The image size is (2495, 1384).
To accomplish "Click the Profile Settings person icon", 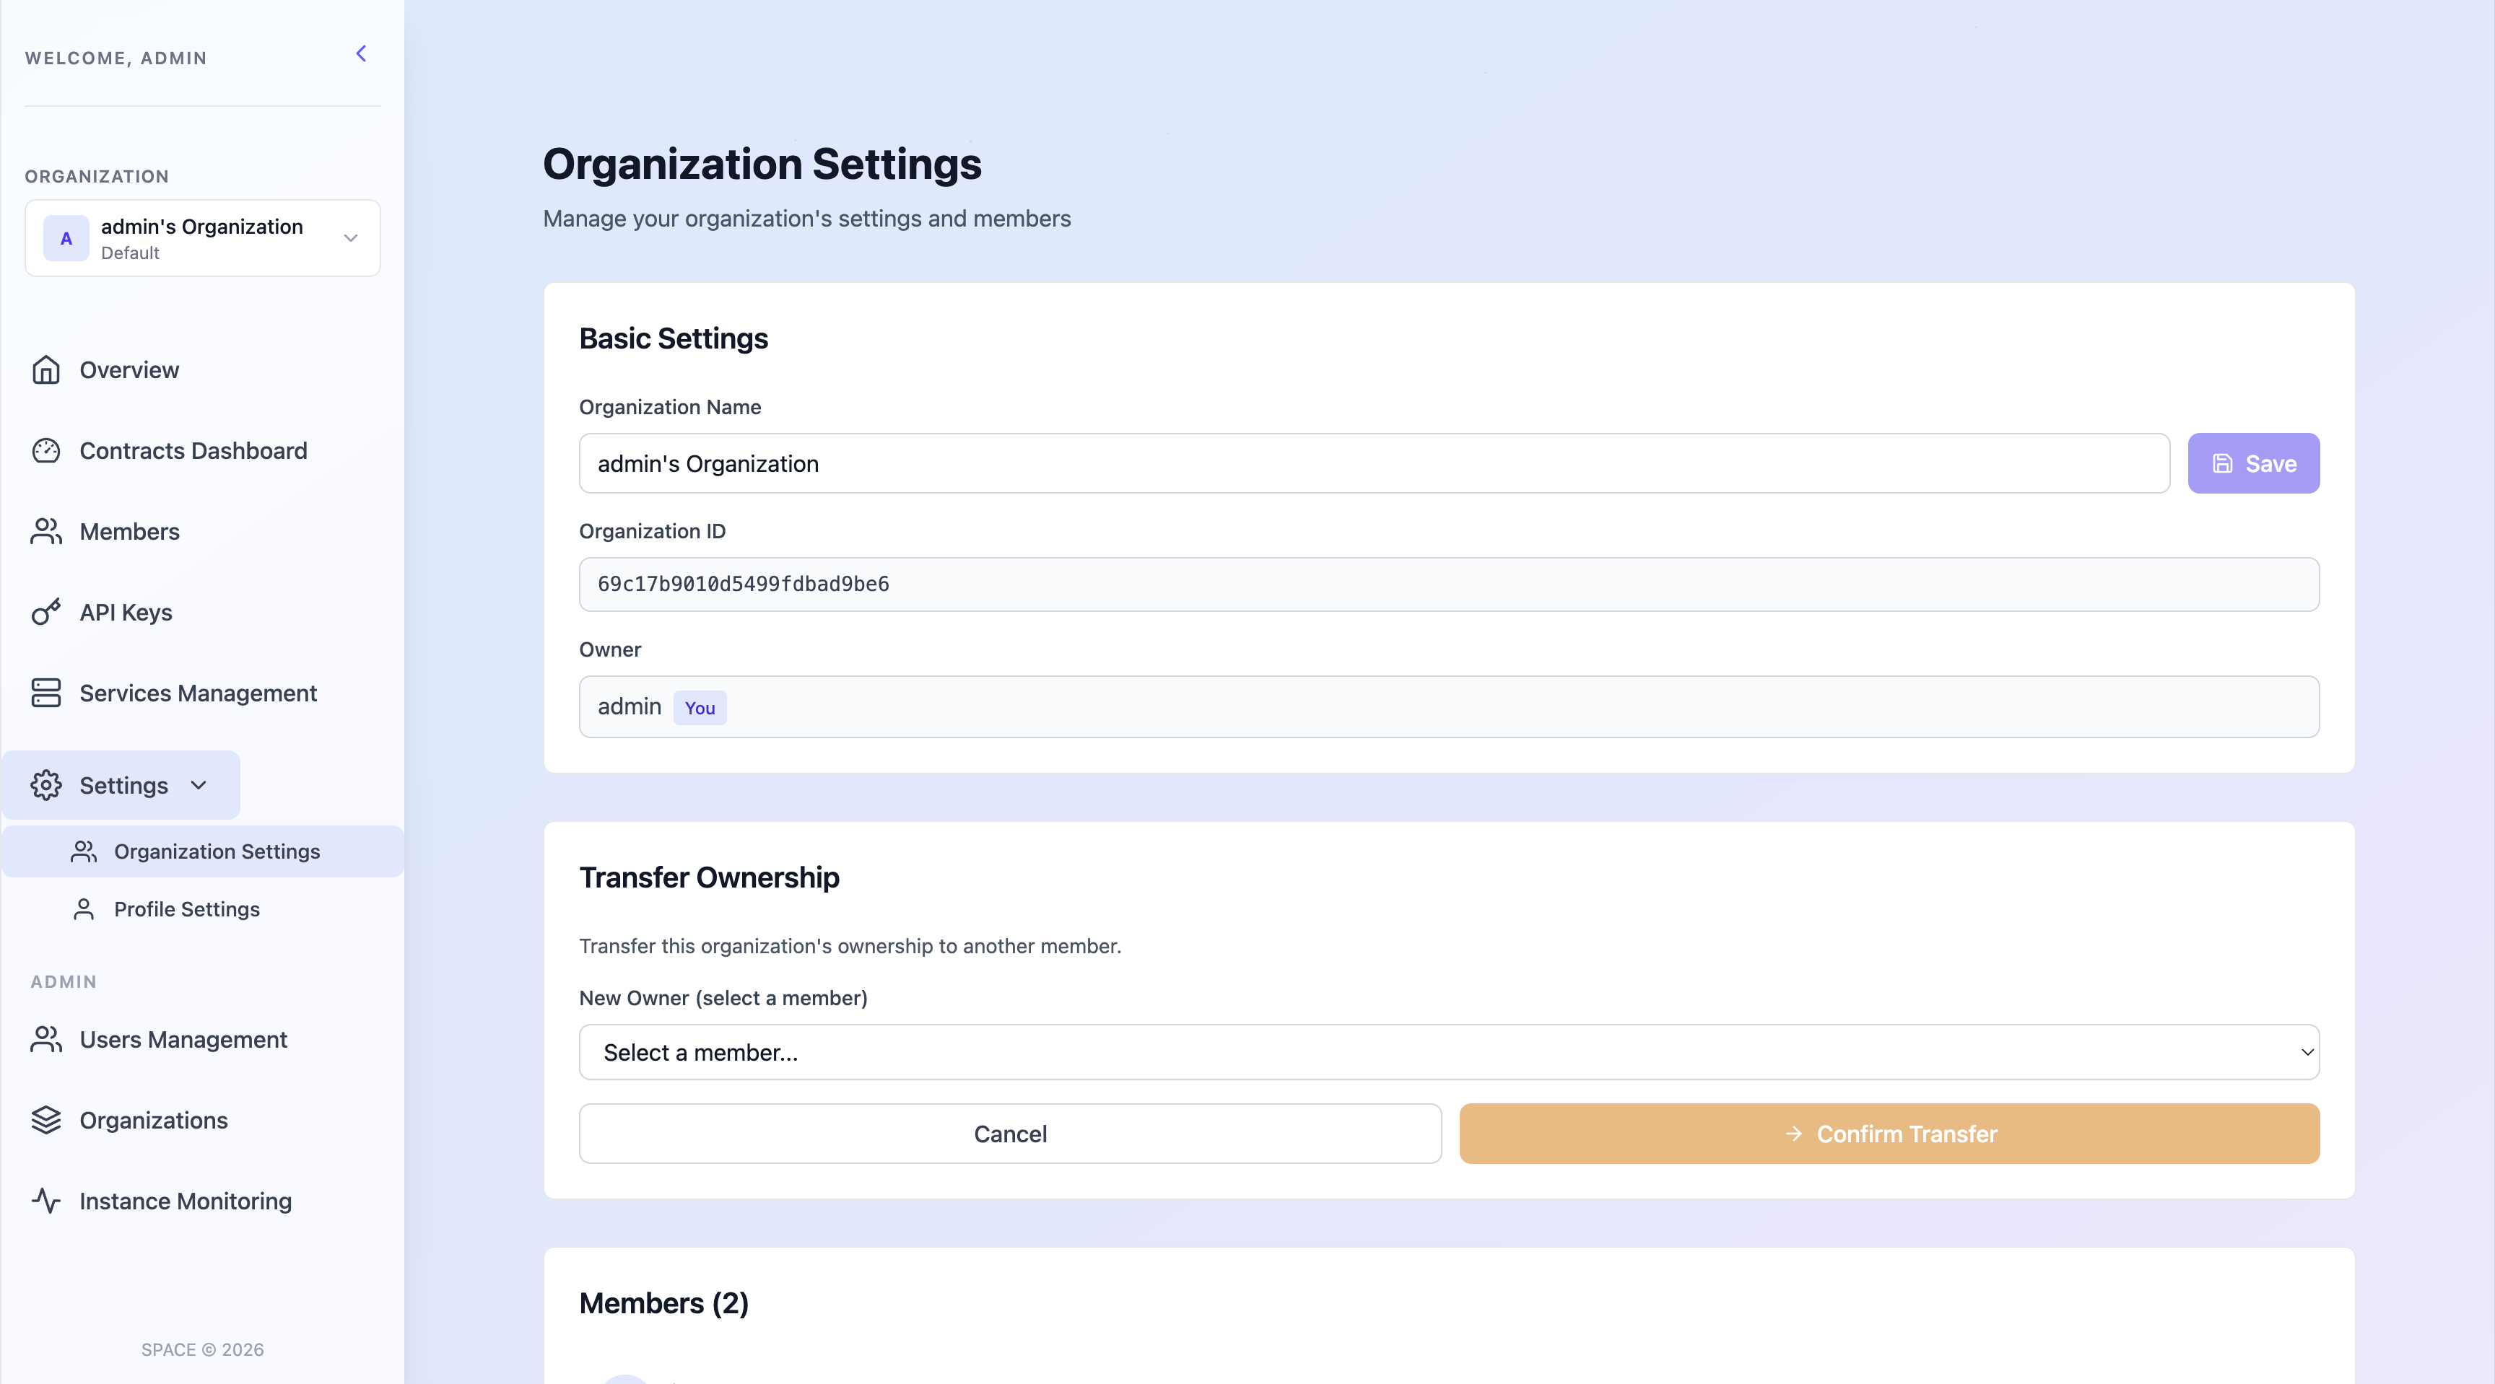I will [84, 910].
